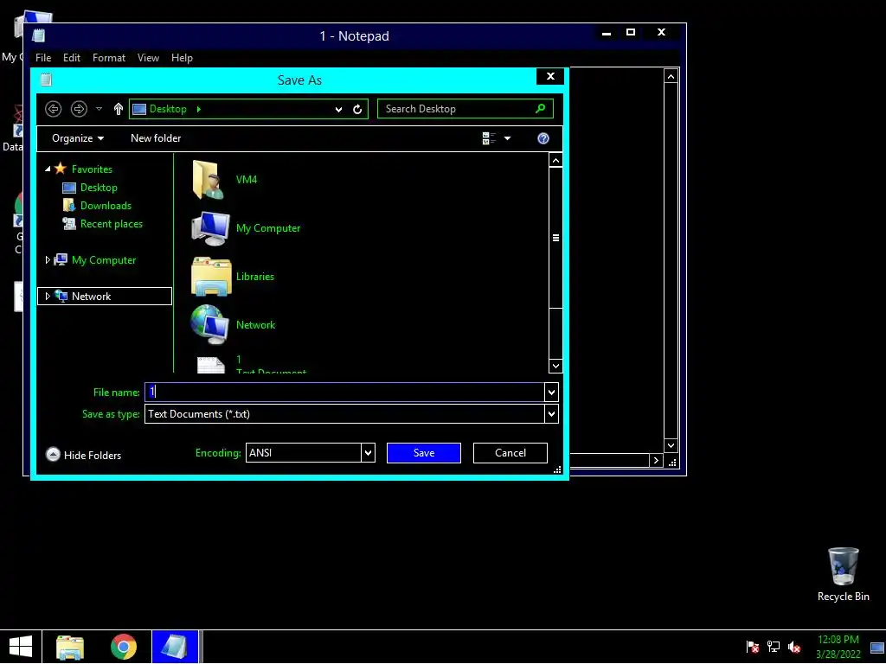Open recent locations dropdown arrow
Screen dimensions: 886x664
[99, 109]
